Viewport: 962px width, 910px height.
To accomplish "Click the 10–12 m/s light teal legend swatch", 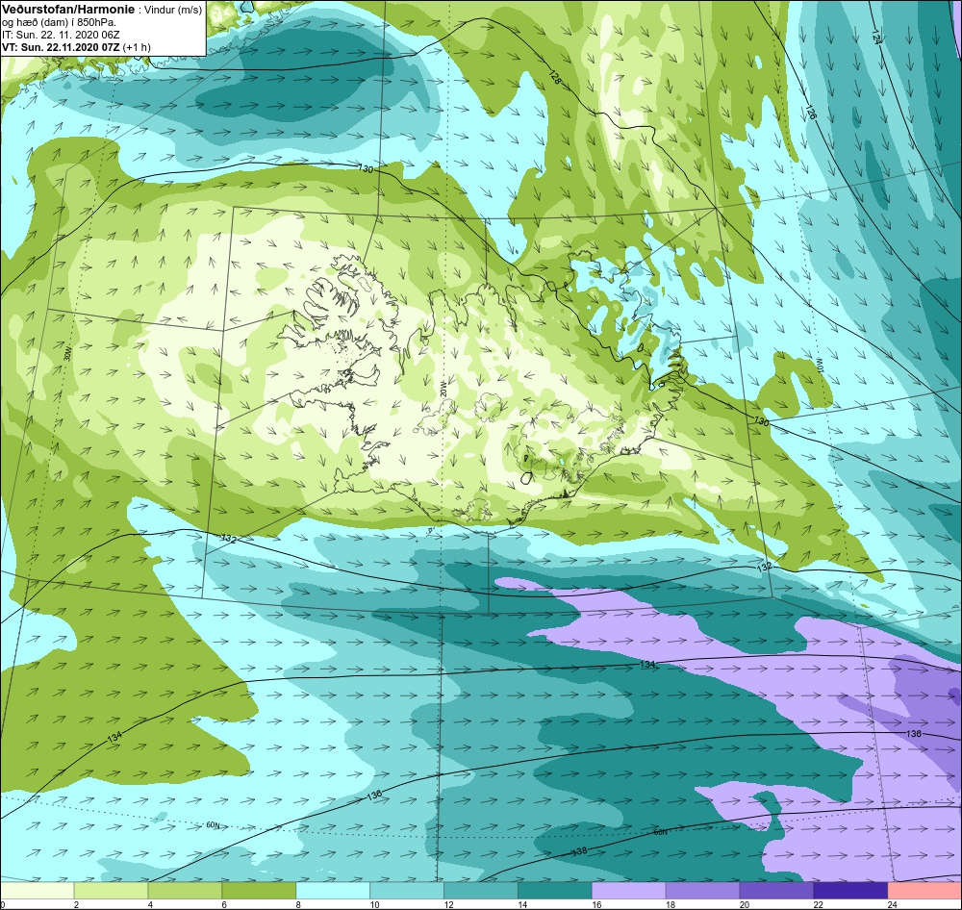I will tap(407, 891).
